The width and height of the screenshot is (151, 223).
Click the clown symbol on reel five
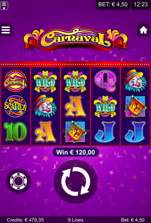(135, 81)
